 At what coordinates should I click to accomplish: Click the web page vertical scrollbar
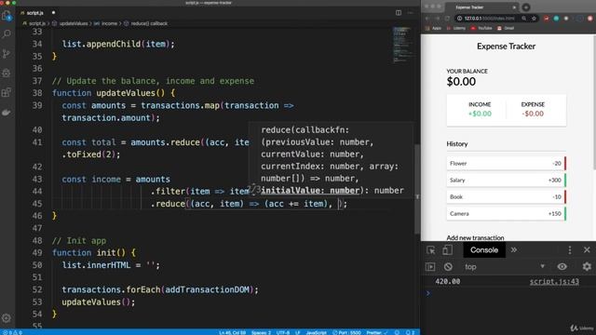tap(594, 102)
